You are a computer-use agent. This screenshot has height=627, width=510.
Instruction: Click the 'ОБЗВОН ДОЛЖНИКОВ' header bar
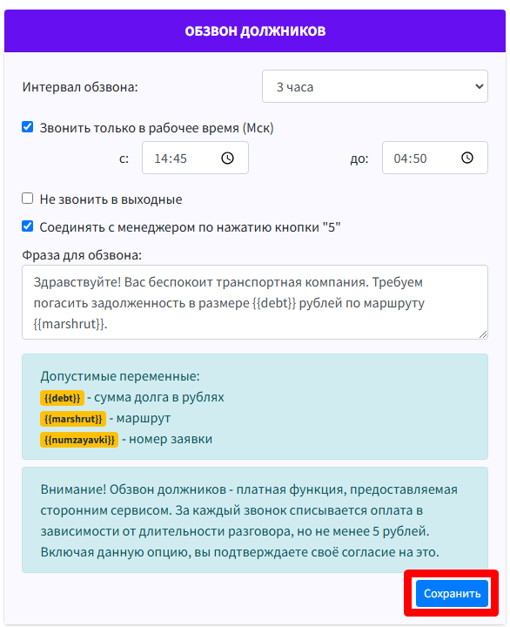click(x=255, y=30)
